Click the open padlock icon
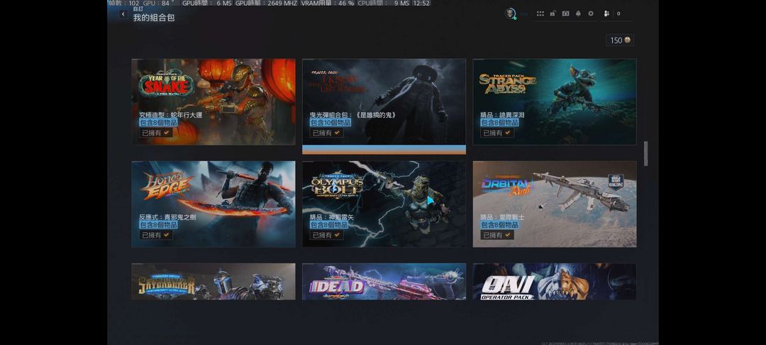 [553, 13]
